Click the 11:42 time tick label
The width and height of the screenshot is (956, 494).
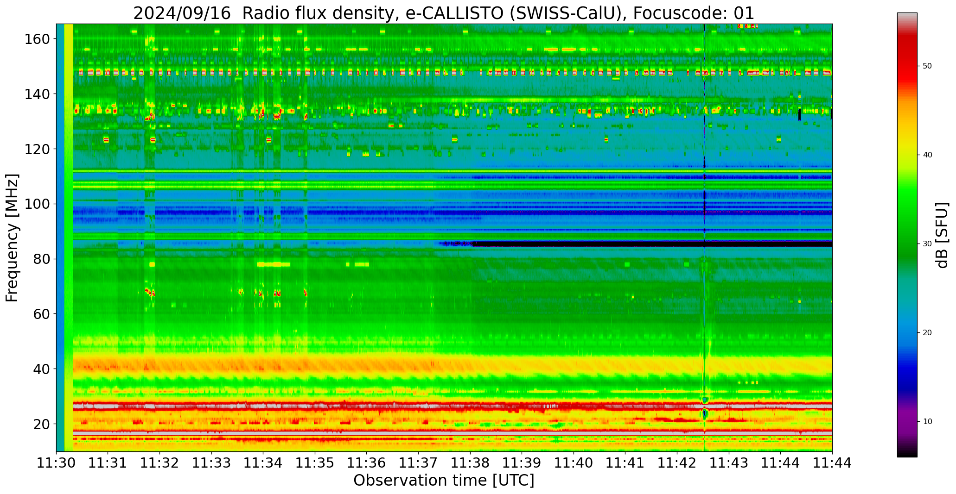coord(677,463)
